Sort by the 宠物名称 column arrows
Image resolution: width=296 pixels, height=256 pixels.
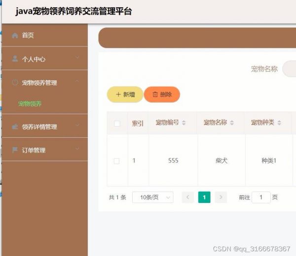(232, 123)
